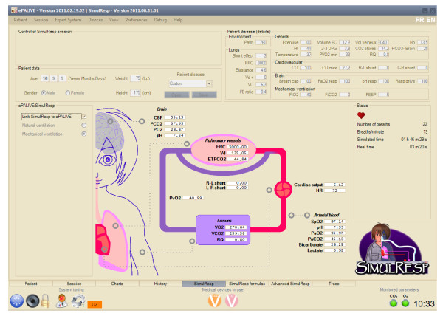Click the Weight field showing 75

click(136, 78)
